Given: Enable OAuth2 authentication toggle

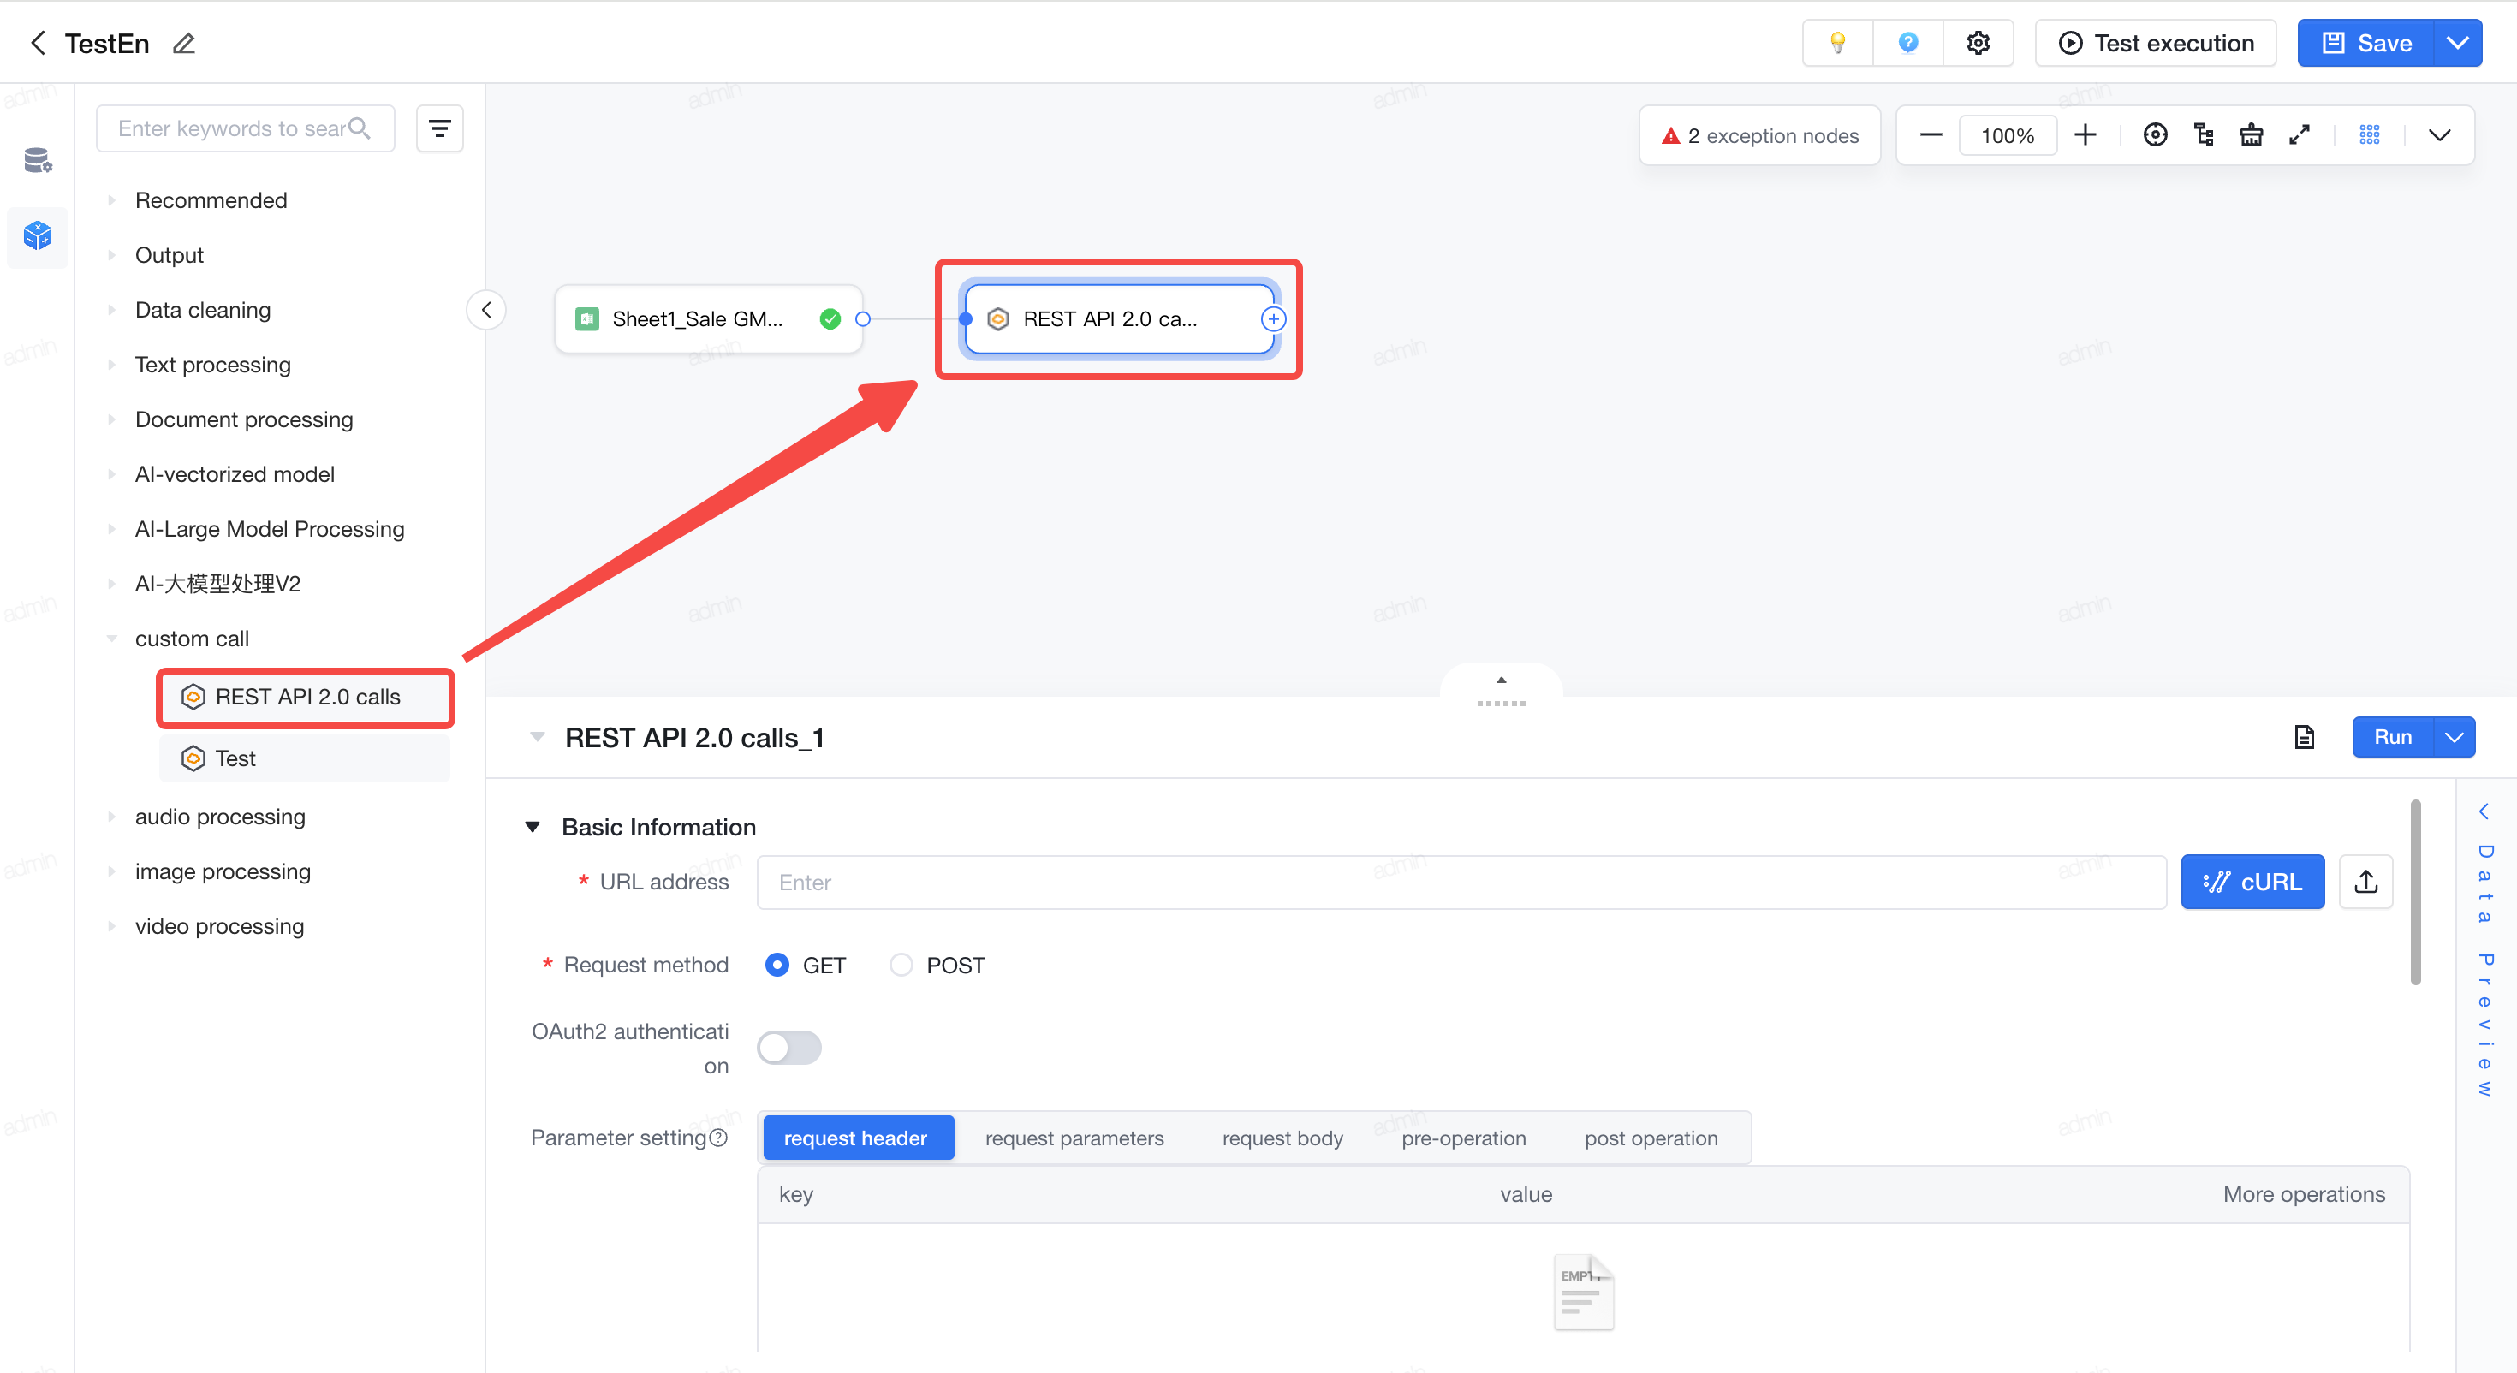Looking at the screenshot, I should coord(789,1048).
